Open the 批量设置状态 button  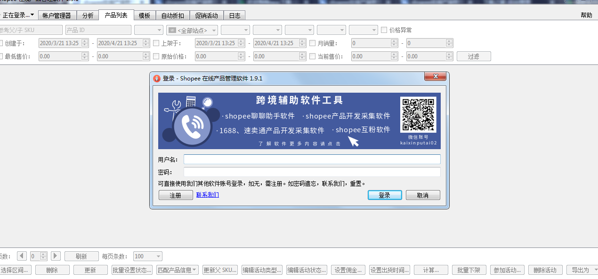point(132,270)
